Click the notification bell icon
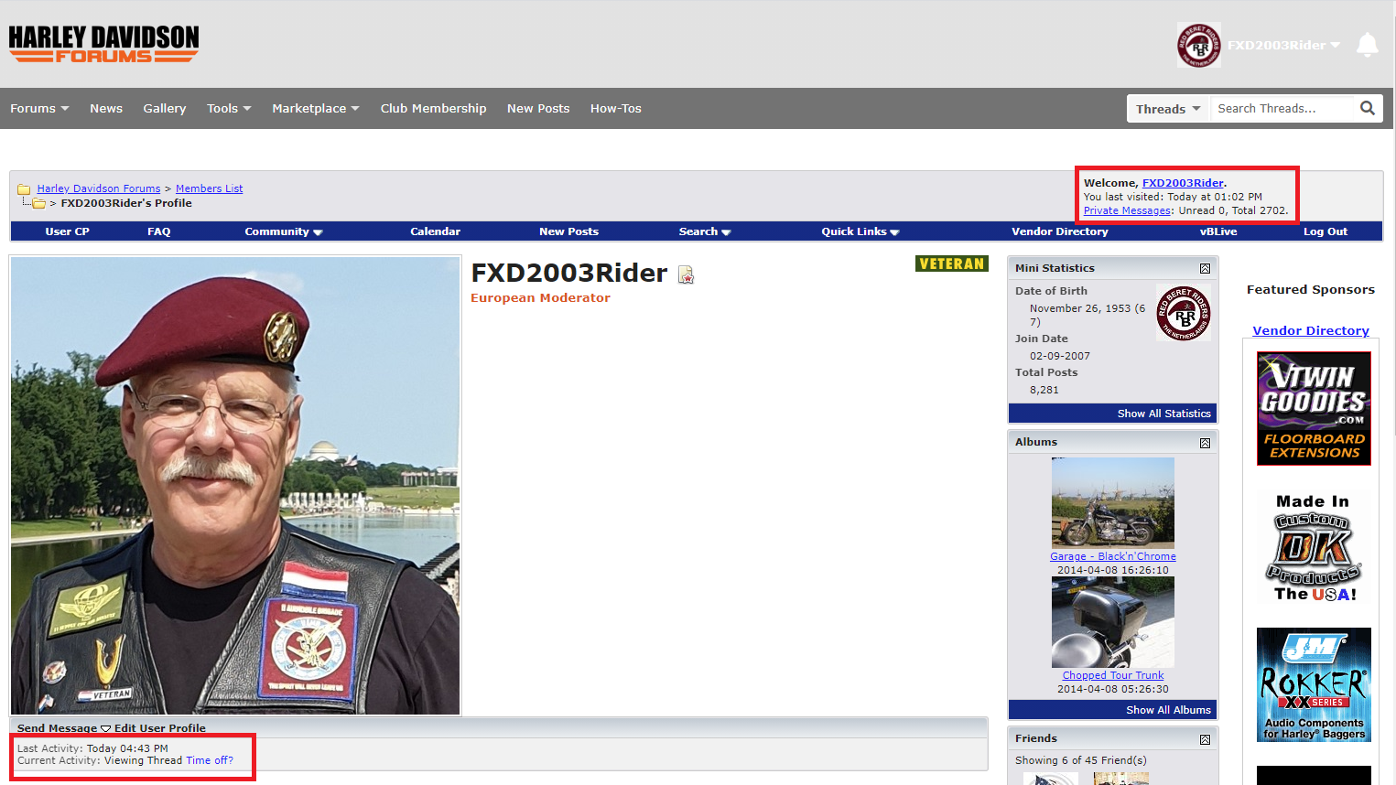Image resolution: width=1396 pixels, height=785 pixels. pyautogui.click(x=1367, y=45)
